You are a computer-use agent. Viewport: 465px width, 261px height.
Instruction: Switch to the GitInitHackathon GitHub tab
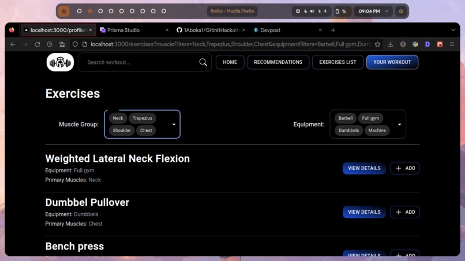click(x=211, y=30)
